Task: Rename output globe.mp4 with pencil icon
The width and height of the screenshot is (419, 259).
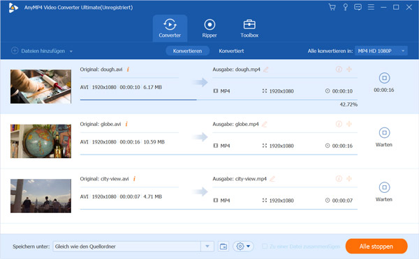Action: pyautogui.click(x=264, y=124)
